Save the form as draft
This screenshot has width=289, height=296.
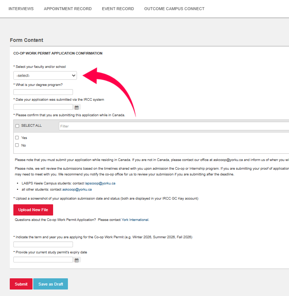pyautogui.click(x=51, y=284)
